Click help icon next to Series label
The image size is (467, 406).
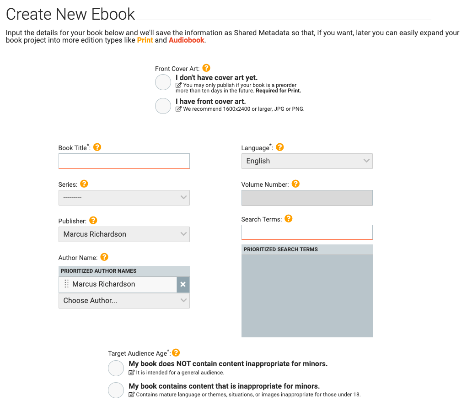[x=84, y=184]
